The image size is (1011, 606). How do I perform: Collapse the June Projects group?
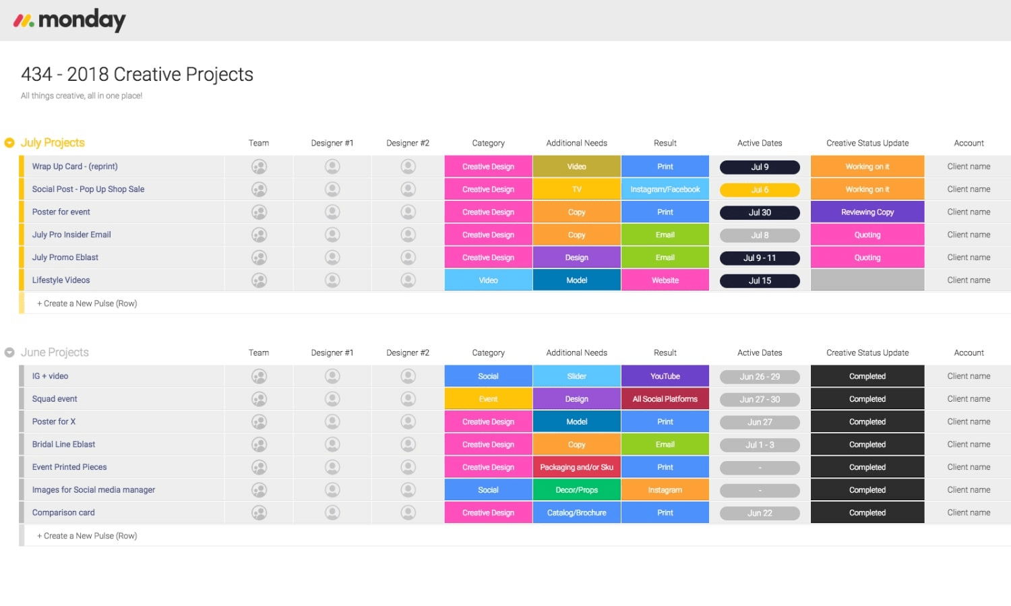point(9,353)
